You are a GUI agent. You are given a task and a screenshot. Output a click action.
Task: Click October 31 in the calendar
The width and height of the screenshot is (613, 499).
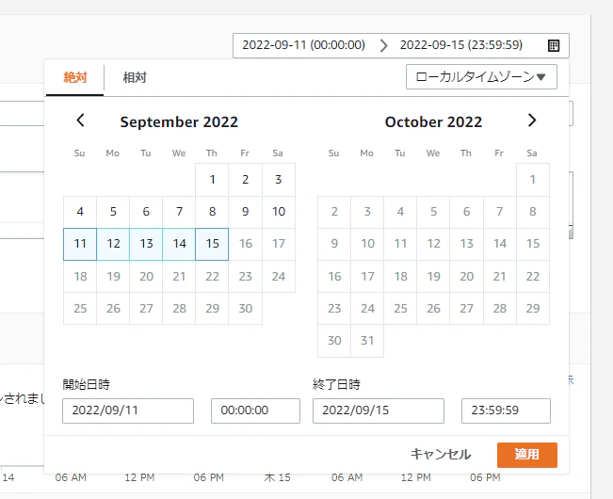tap(367, 341)
